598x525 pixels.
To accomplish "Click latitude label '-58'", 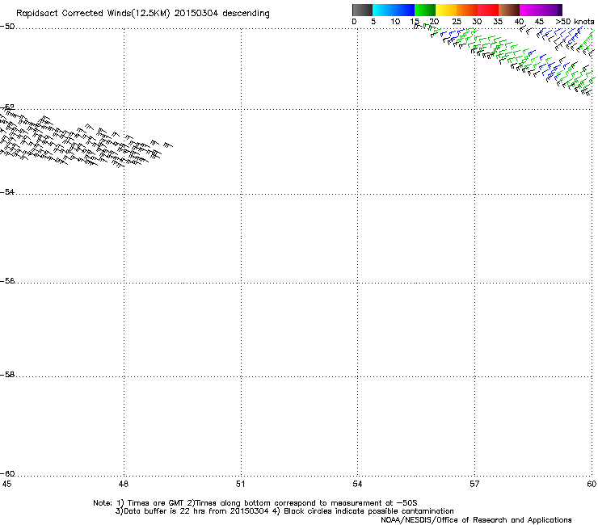I will pyautogui.click(x=7, y=375).
